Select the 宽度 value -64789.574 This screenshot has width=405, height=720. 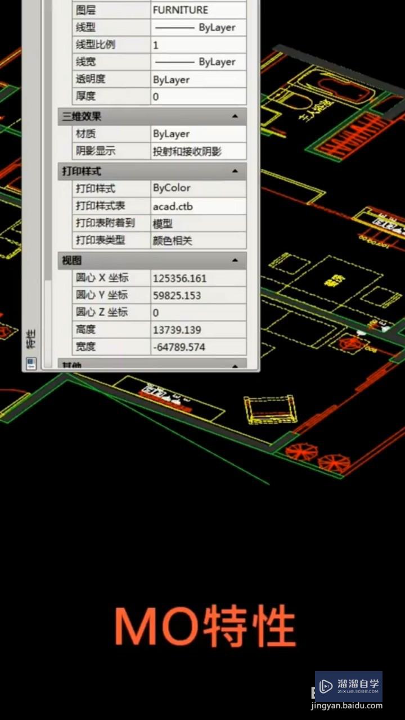pyautogui.click(x=199, y=347)
